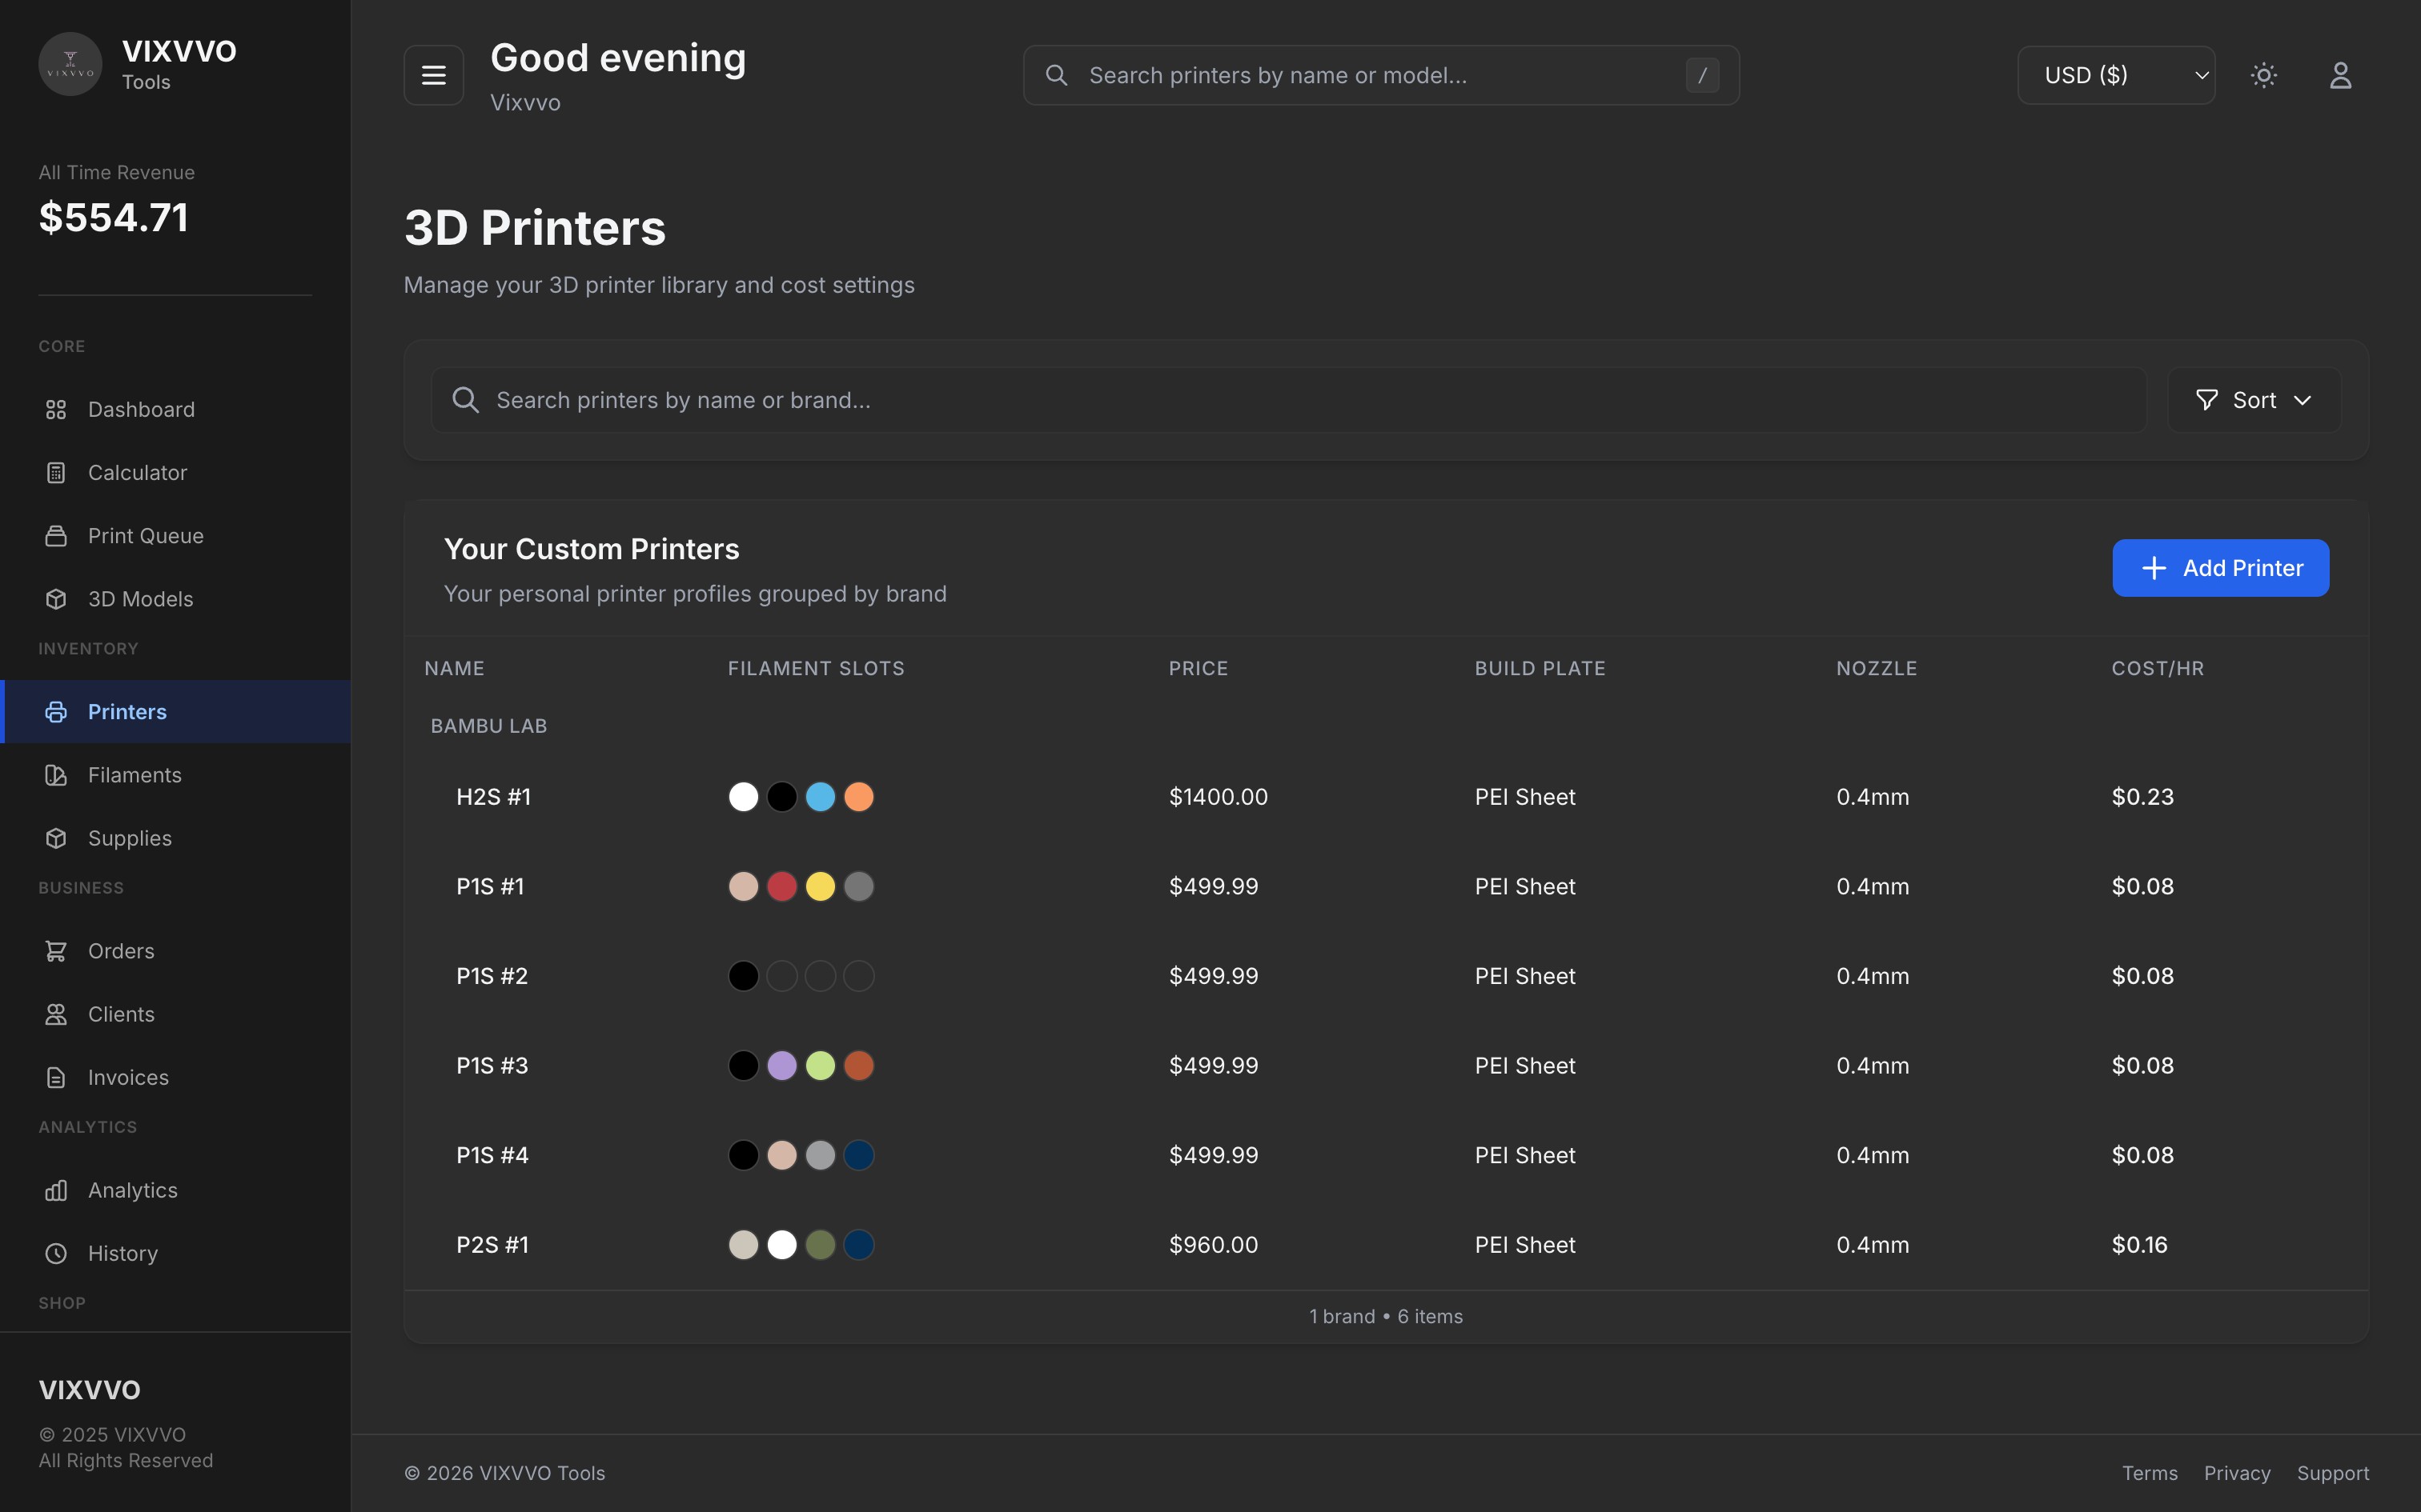This screenshot has width=2421, height=1512.
Task: Select the Invoices menu item
Action: click(128, 1077)
